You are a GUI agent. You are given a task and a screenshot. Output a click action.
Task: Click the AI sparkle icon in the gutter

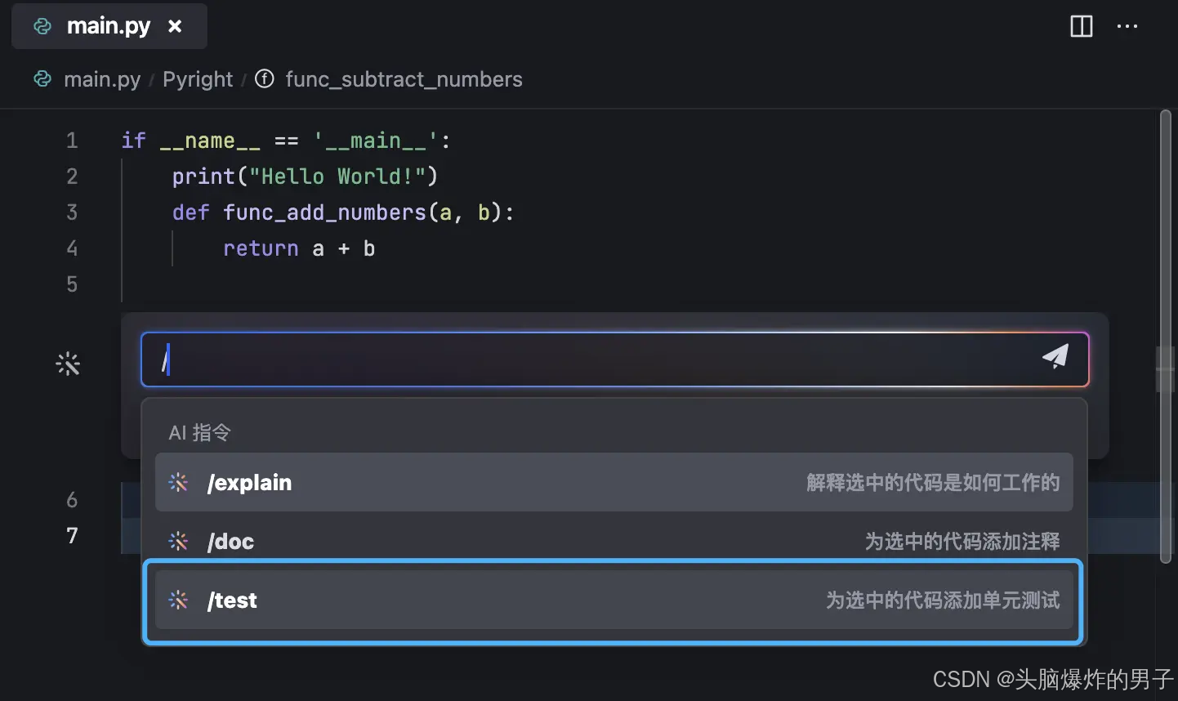68,364
